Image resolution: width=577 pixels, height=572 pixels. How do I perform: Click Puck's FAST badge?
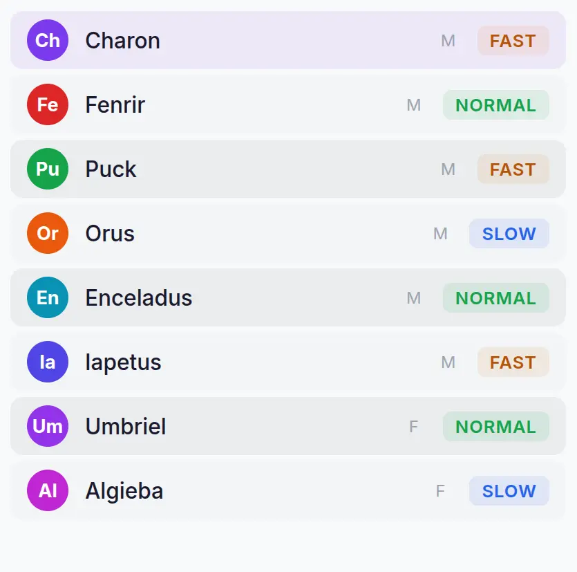[x=513, y=169]
